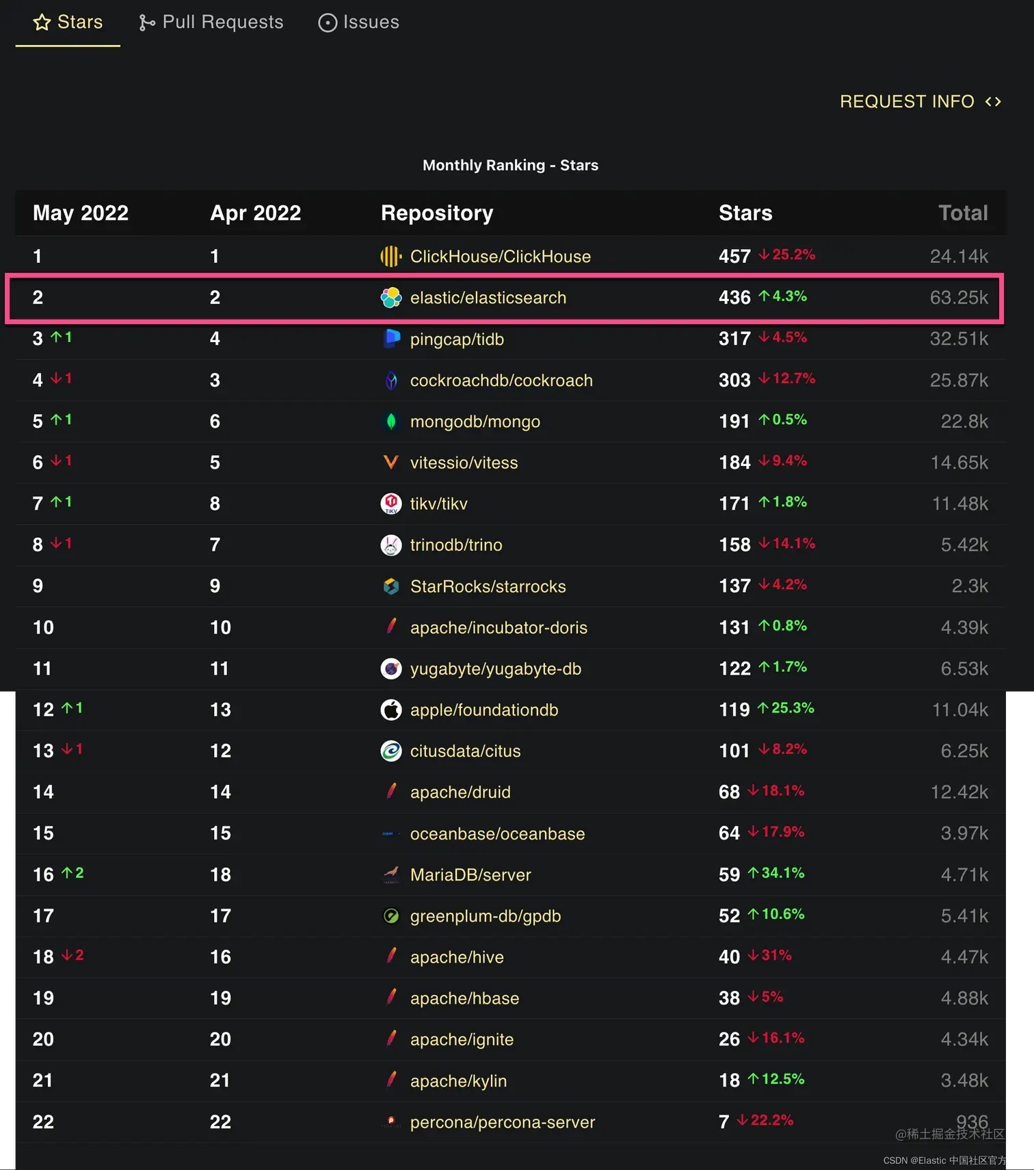Open the greenplum-db/gpdb repository link
Image resolution: width=1034 pixels, height=1170 pixels.
tap(486, 916)
